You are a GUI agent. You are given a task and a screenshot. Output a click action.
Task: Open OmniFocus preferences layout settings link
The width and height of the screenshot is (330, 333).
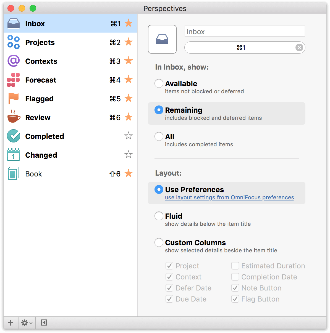229,197
